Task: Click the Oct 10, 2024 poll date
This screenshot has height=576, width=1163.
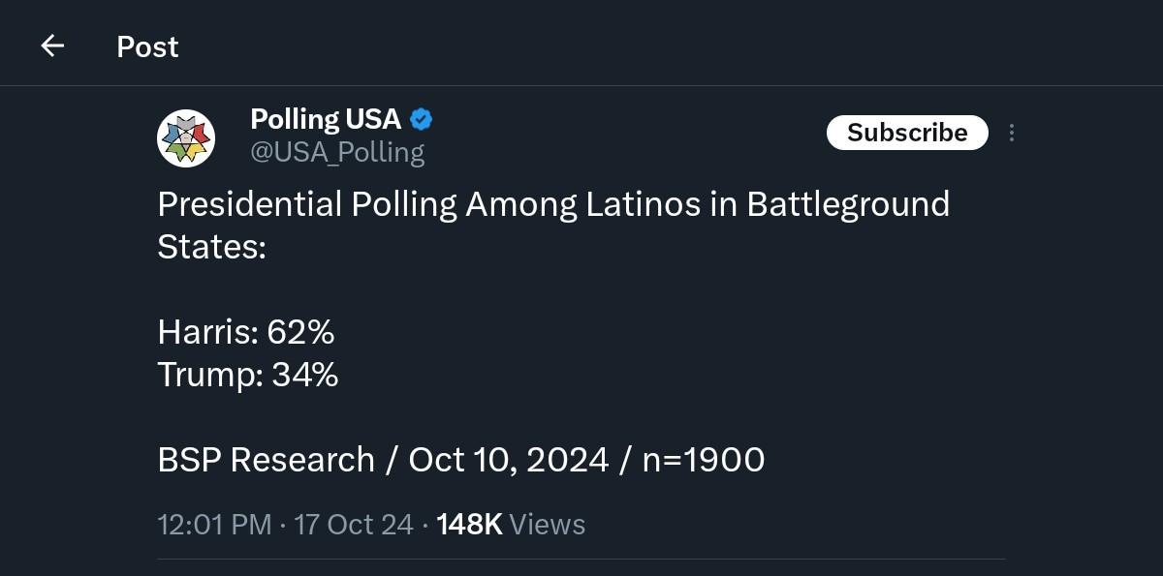Action: 509,460
